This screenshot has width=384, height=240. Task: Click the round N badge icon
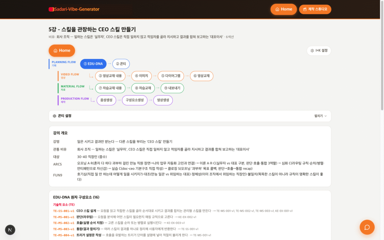click(10, 230)
